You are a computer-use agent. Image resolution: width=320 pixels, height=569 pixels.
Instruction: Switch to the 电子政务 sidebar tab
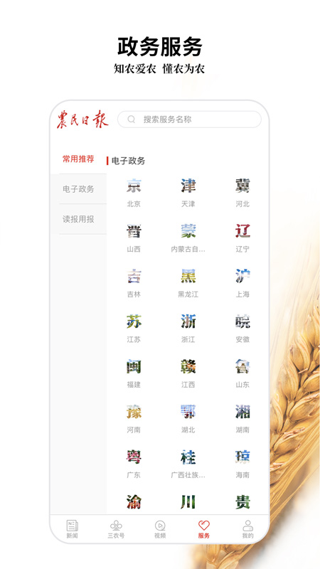(78, 189)
